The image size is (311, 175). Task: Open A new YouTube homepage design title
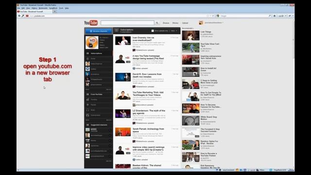(x=148, y=57)
